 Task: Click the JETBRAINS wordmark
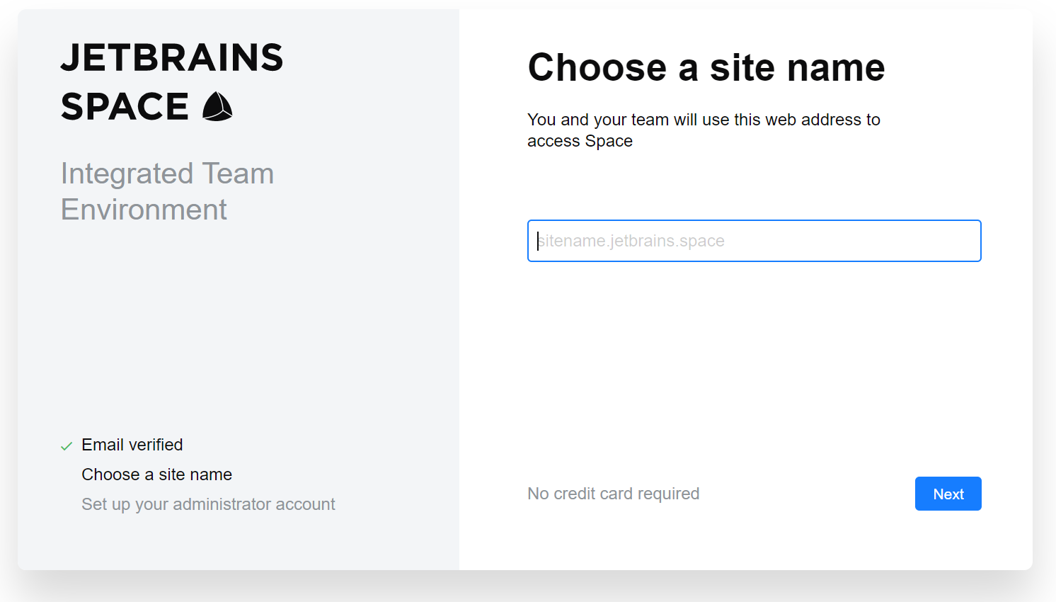(x=172, y=57)
